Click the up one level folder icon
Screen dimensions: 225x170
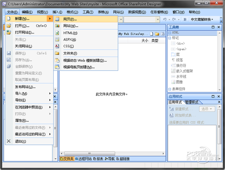point(162,34)
